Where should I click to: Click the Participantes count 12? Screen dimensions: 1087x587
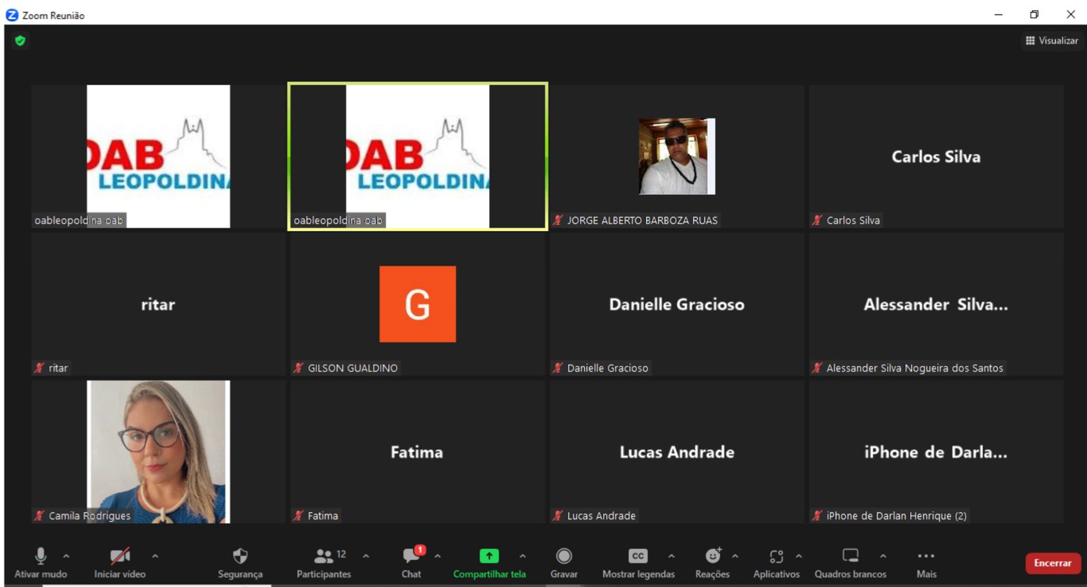pyautogui.click(x=341, y=554)
